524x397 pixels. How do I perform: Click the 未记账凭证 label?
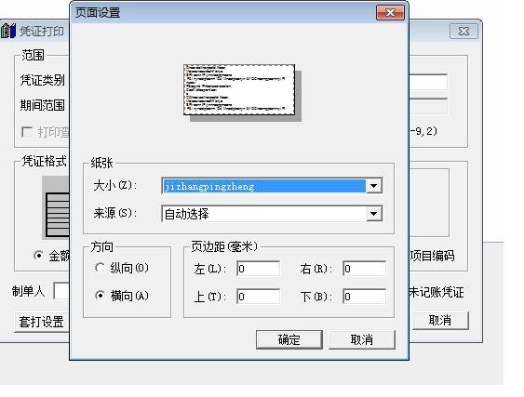(437, 292)
